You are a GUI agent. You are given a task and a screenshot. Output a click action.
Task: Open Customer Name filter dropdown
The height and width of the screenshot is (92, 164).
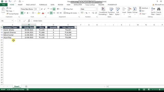click(x=20, y=27)
